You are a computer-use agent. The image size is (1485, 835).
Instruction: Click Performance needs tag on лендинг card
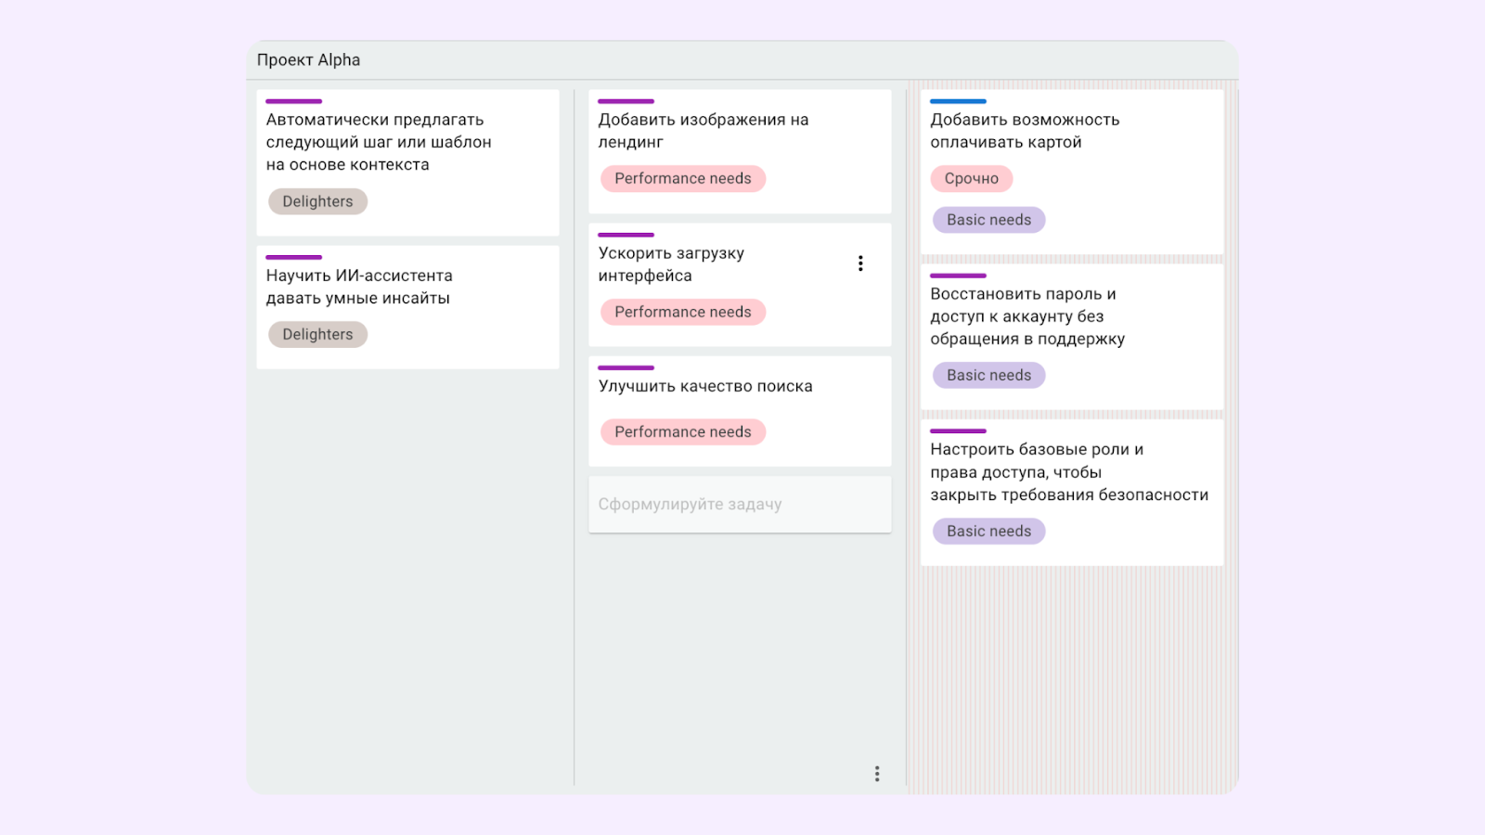[682, 179]
